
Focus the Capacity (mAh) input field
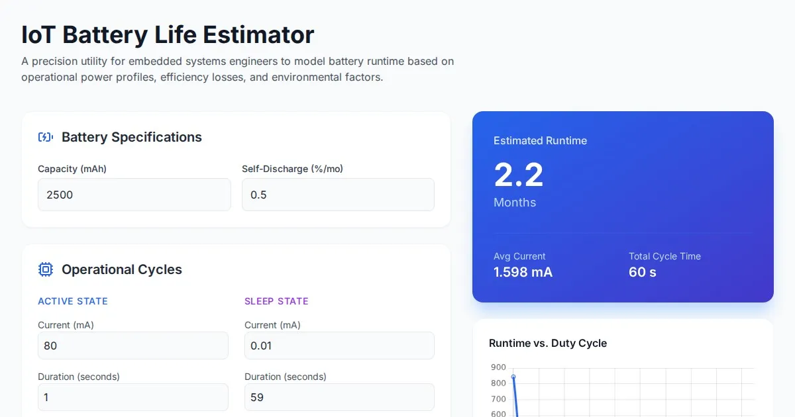point(134,195)
